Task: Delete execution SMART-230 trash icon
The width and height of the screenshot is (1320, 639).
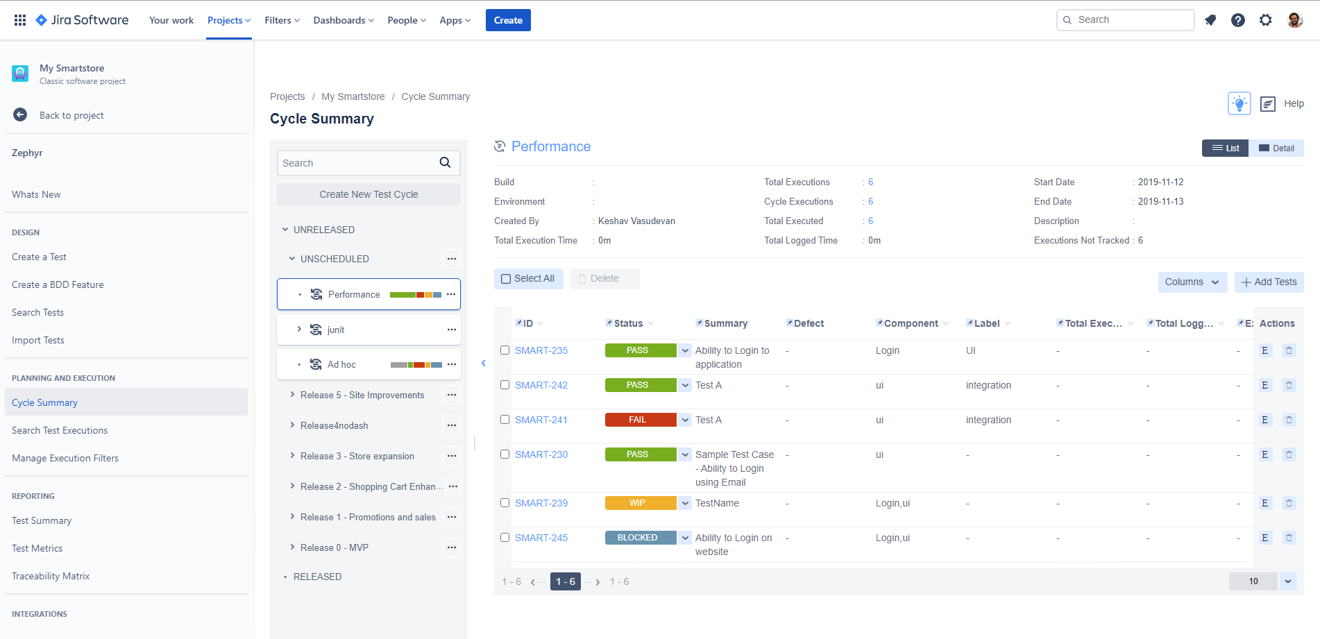Action: pos(1289,454)
